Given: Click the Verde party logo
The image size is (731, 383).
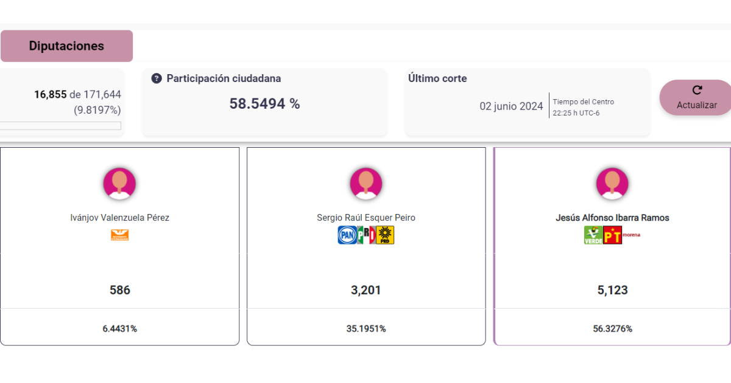Looking at the screenshot, I should point(593,235).
